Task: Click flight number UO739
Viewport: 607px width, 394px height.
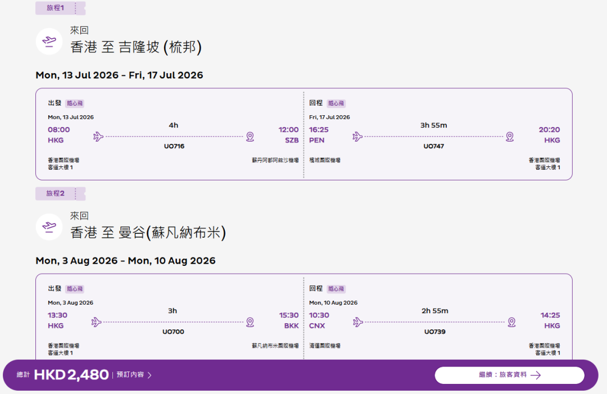Action: coord(434,332)
